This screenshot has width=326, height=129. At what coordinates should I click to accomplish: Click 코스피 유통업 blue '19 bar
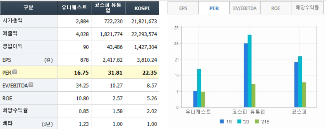[x=246, y=75]
